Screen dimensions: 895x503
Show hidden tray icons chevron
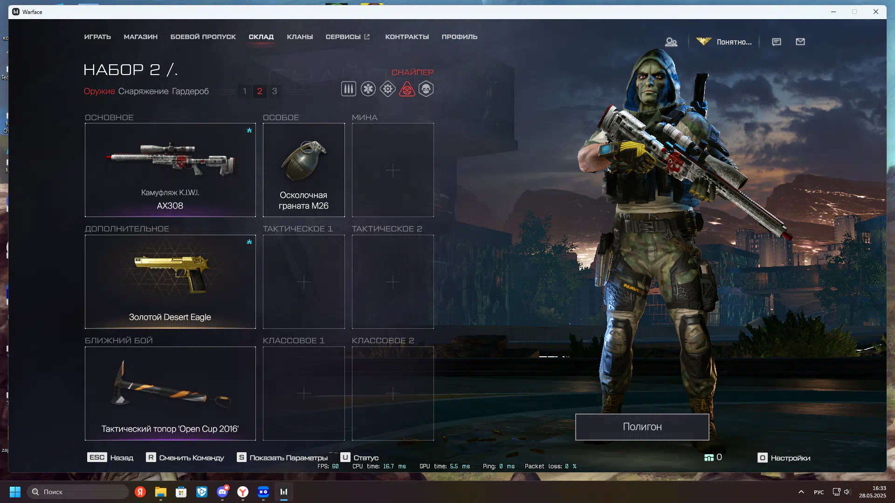click(x=801, y=492)
